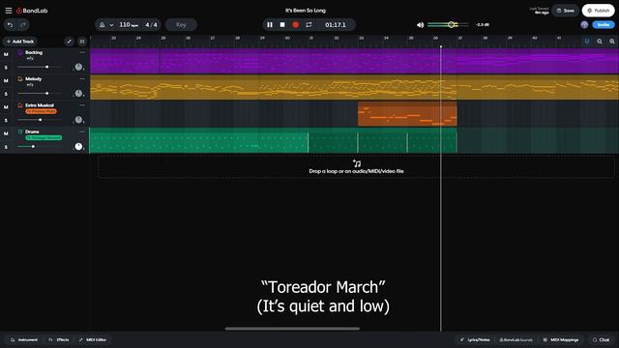The width and height of the screenshot is (619, 348).
Task: Click the Melody track instrument icon
Action: click(19, 79)
